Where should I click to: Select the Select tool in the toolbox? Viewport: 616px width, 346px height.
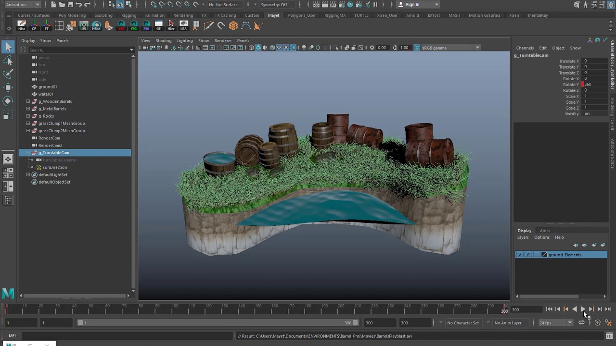[x=8, y=47]
